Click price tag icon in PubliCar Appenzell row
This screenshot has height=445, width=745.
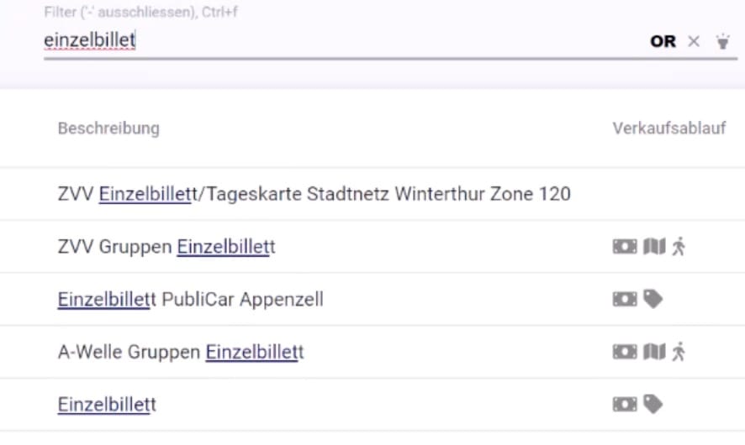click(x=653, y=300)
